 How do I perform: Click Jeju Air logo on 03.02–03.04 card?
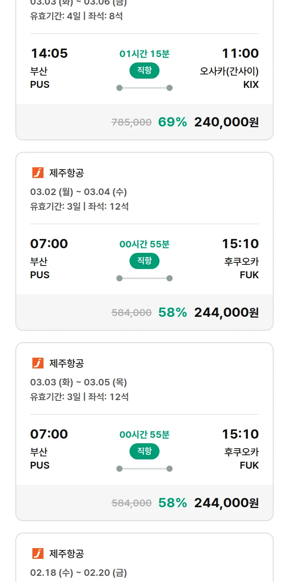click(x=38, y=173)
